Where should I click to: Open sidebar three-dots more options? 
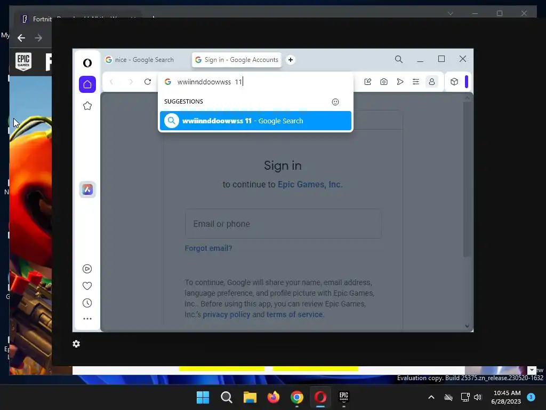tap(87, 319)
